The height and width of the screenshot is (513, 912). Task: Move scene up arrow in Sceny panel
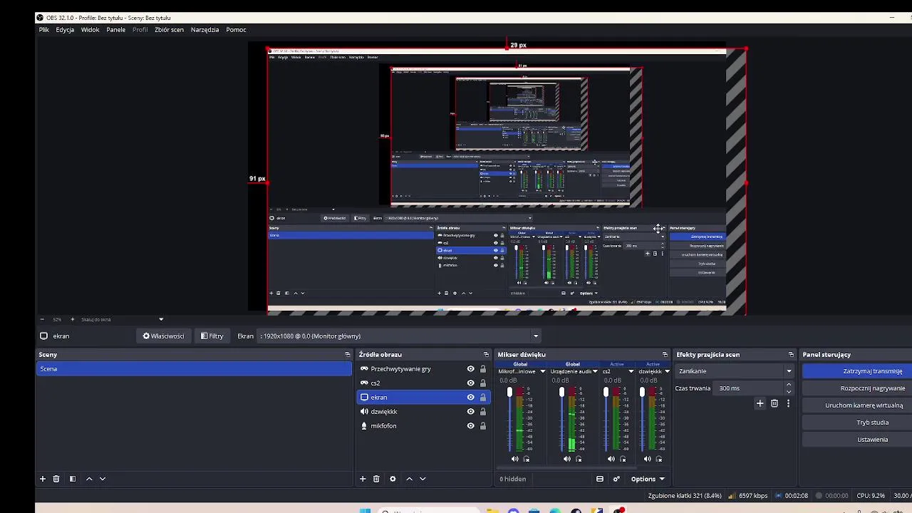click(x=89, y=479)
